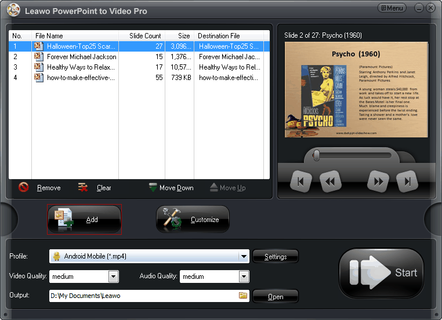Click the size cell 739 KB

[181, 78]
